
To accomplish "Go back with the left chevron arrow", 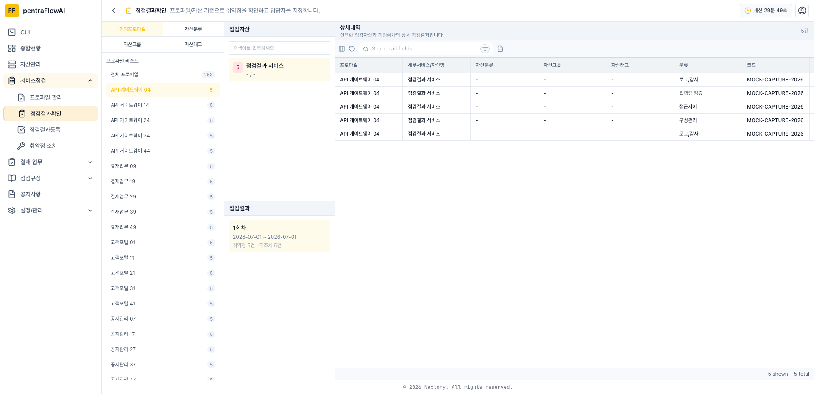I will (x=114, y=11).
